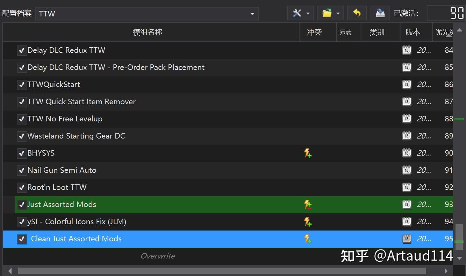Open the archive install icon next to 已激活
This screenshot has height=276, width=466.
(380, 13)
